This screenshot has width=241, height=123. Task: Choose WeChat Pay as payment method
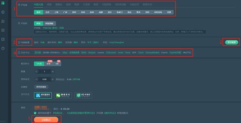pyautogui.click(x=63, y=95)
